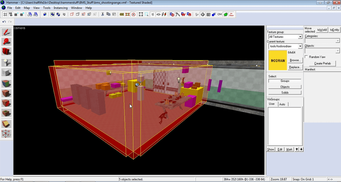Click the nodraw texture toolbar icon
Image resolution: width=341 pixels, height=182 pixels.
tap(231, 14)
